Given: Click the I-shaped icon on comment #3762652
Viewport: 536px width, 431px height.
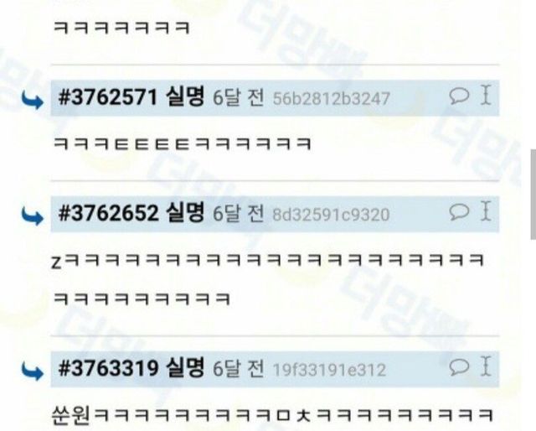Looking at the screenshot, I should pyautogui.click(x=486, y=210).
